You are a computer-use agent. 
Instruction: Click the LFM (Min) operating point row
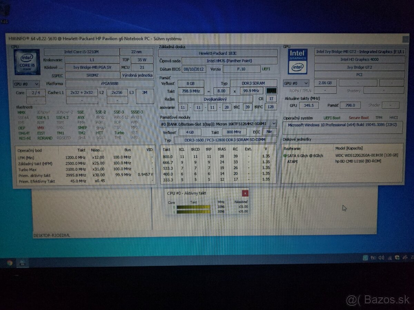pos(85,157)
